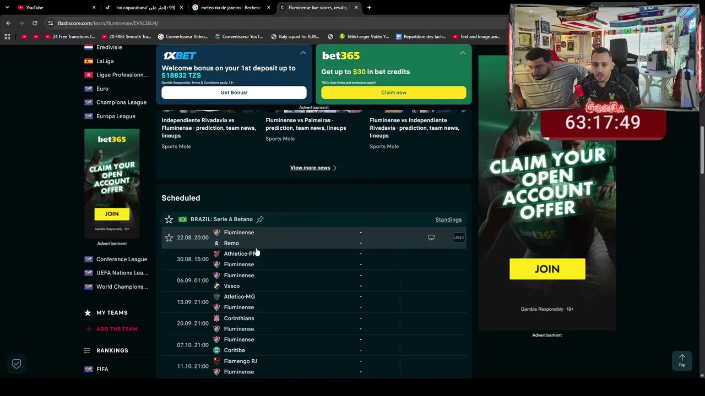Open the tab search dropdown arrow
705x396 pixels.
[x=7, y=8]
